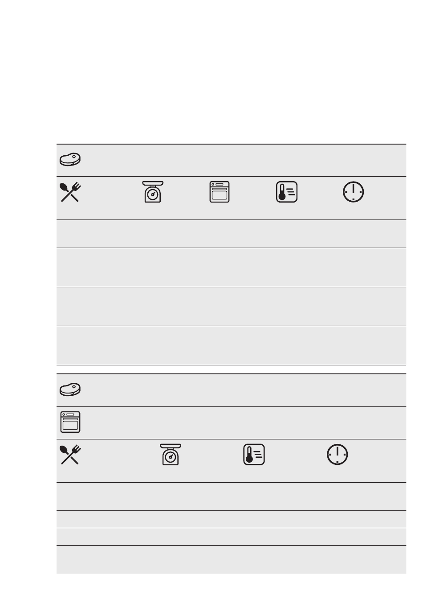Click third blank row of the upper table

click(x=231, y=306)
